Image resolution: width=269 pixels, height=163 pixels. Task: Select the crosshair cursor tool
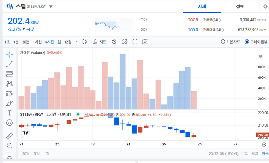pos(9,54)
